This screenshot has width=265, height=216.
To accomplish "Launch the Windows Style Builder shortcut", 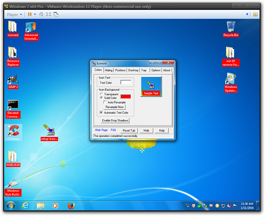I will [x=13, y=188].
